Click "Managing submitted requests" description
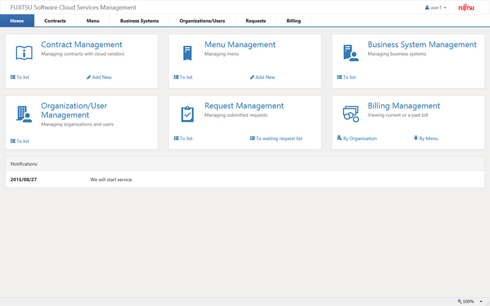Viewport: 490px width, 306px height. [x=236, y=115]
